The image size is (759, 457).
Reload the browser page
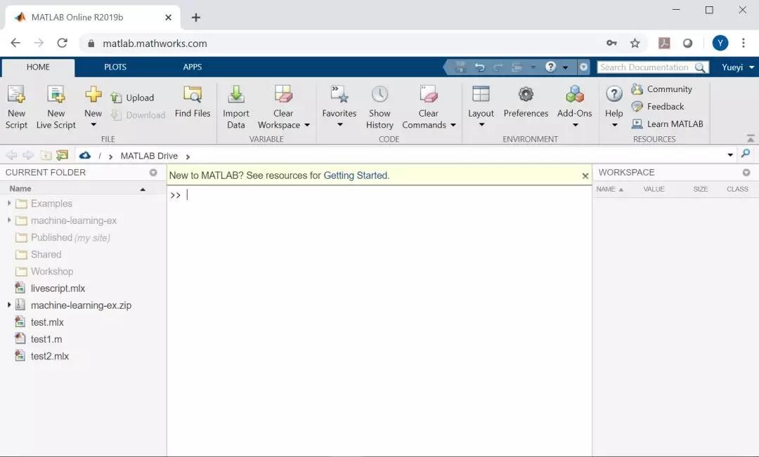(62, 43)
